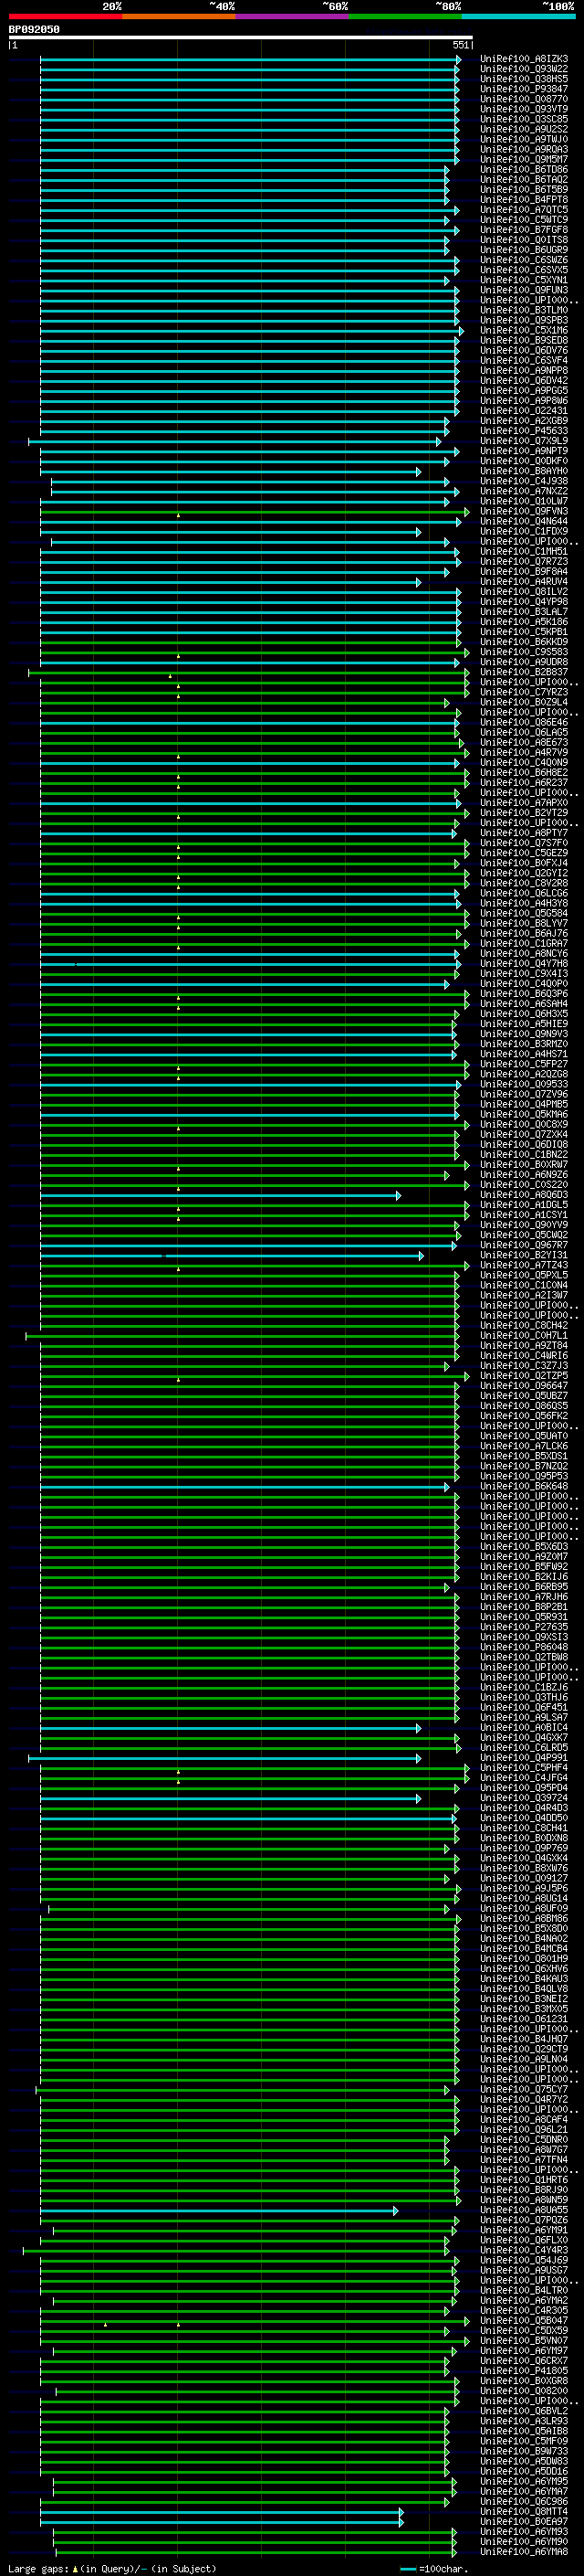Choose the UniRef100_Q08200 entry
The width and height of the screenshot is (584, 2576).
(x=524, y=2391)
